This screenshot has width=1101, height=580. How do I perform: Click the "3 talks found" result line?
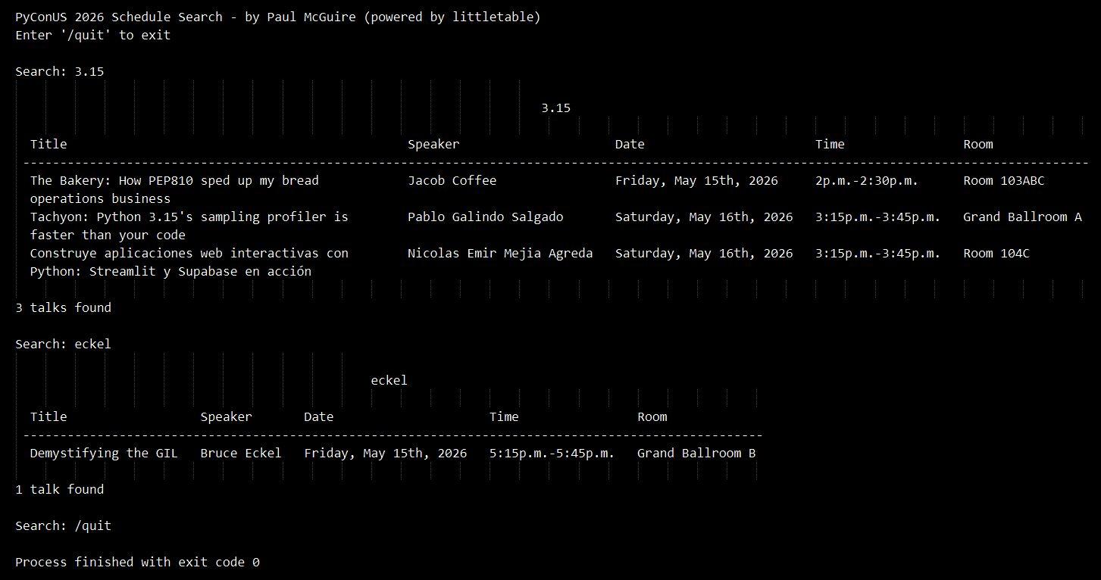point(63,307)
